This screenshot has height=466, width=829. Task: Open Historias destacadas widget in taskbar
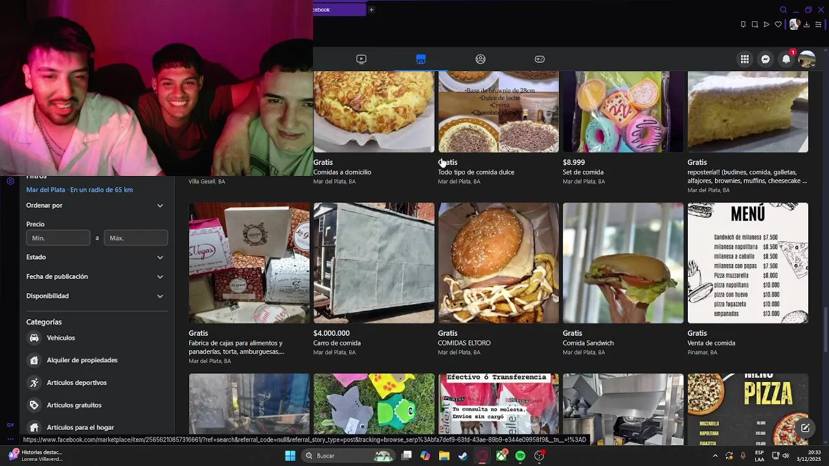[x=37, y=456]
